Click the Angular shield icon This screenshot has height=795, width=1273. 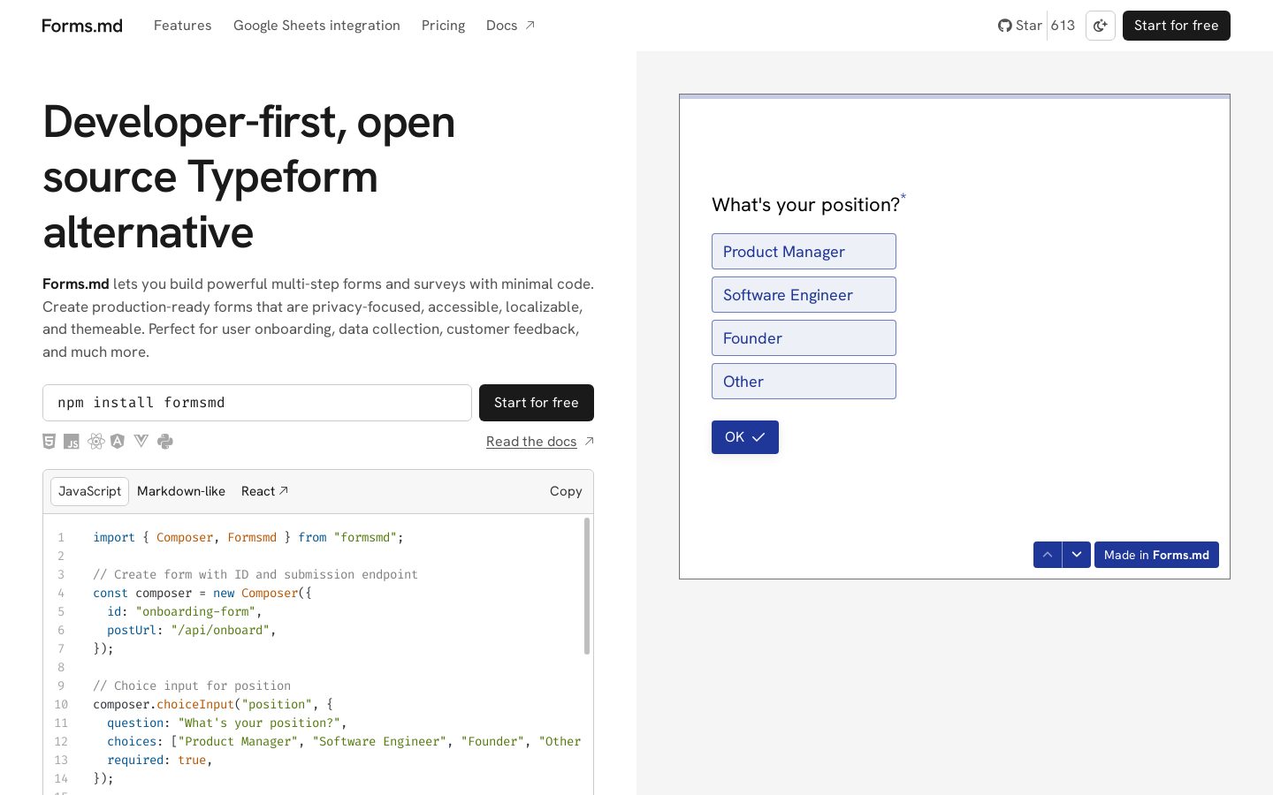(118, 441)
